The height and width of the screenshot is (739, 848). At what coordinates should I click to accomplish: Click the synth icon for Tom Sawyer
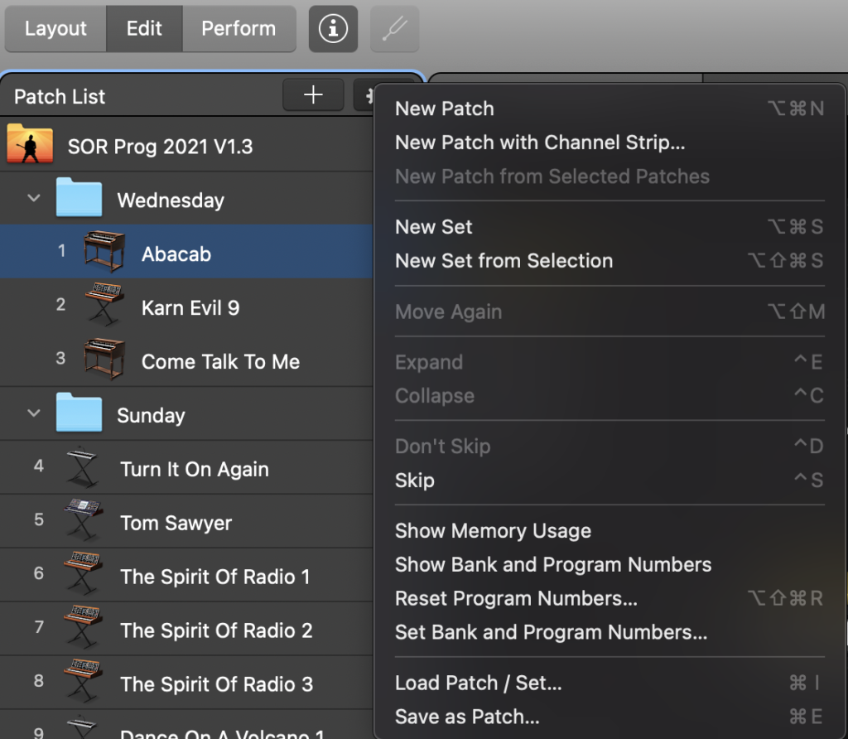pos(82,520)
